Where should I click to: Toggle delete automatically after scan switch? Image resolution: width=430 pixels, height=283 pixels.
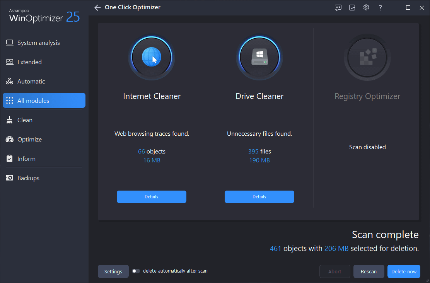[136, 271]
